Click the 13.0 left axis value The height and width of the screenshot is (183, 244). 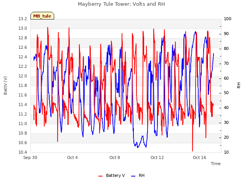pos(23,28)
